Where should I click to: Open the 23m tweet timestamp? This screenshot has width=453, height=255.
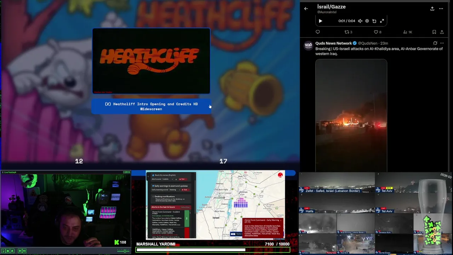[x=384, y=43]
